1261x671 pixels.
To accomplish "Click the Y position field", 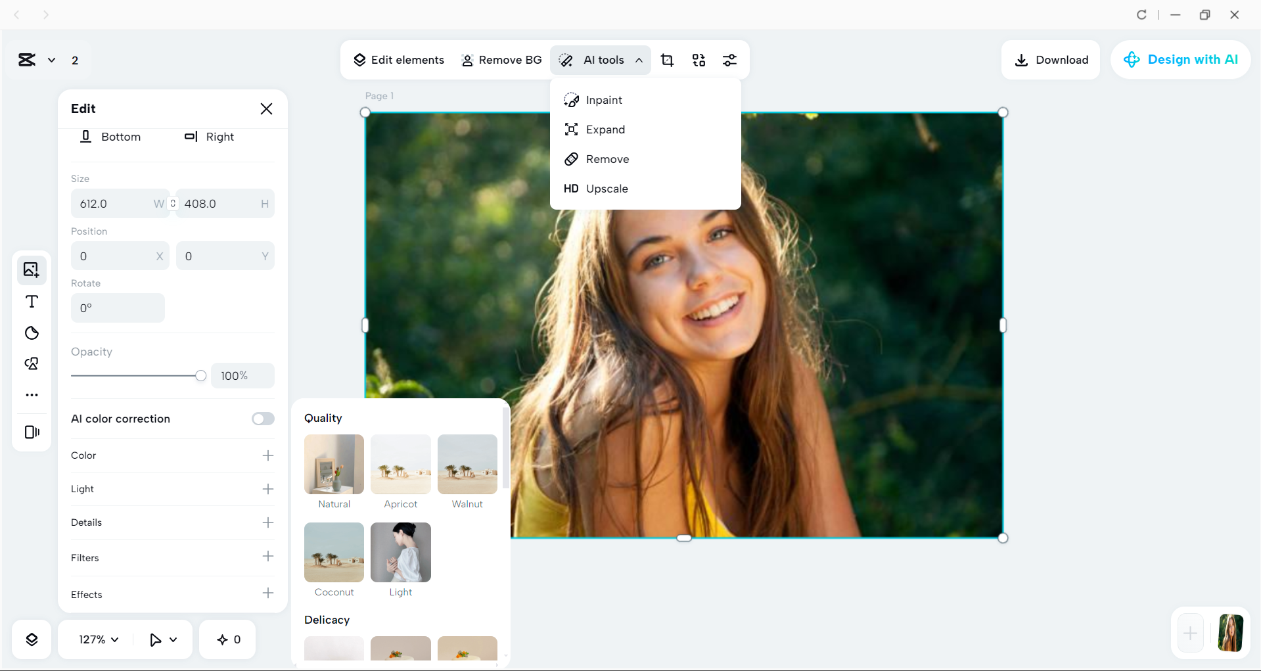I will [225, 256].
